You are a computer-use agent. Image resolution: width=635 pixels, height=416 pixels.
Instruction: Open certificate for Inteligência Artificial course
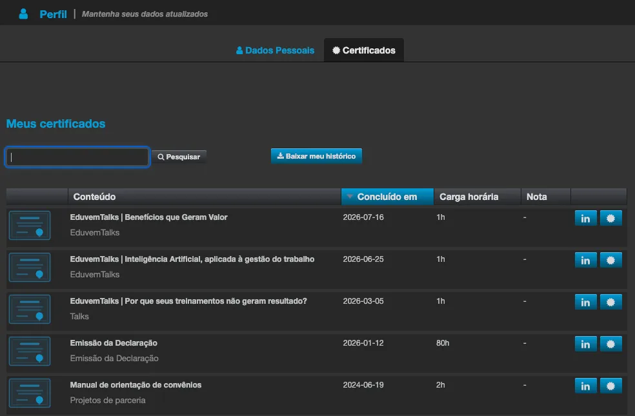(610, 260)
